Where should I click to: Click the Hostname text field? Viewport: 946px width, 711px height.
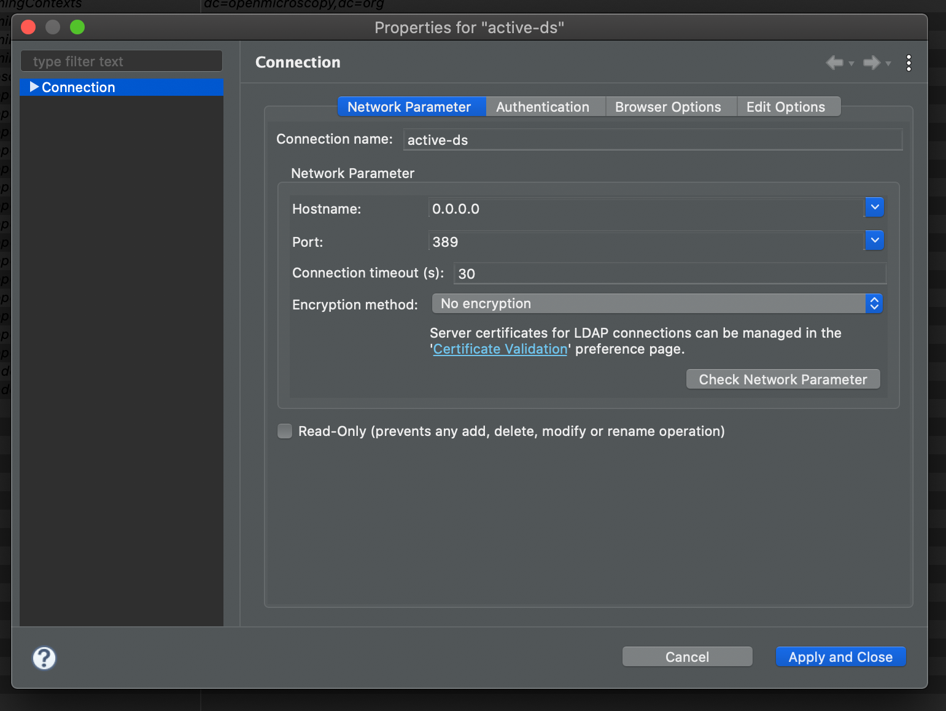point(646,208)
